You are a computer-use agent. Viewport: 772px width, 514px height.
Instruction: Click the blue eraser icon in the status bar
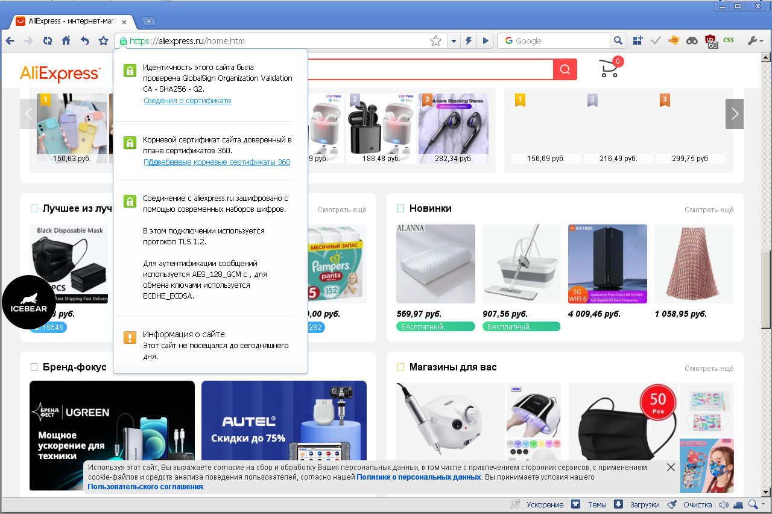click(738, 505)
